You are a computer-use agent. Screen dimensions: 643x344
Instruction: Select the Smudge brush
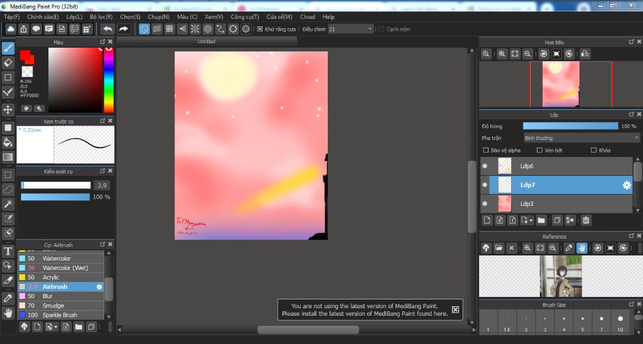[x=61, y=306]
